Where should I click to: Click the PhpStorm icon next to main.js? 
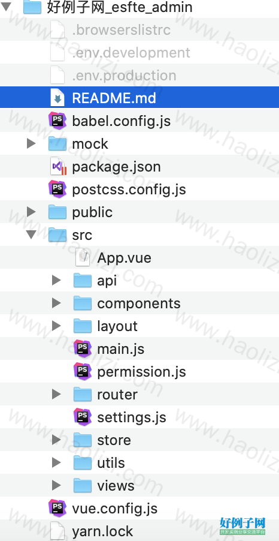click(83, 348)
